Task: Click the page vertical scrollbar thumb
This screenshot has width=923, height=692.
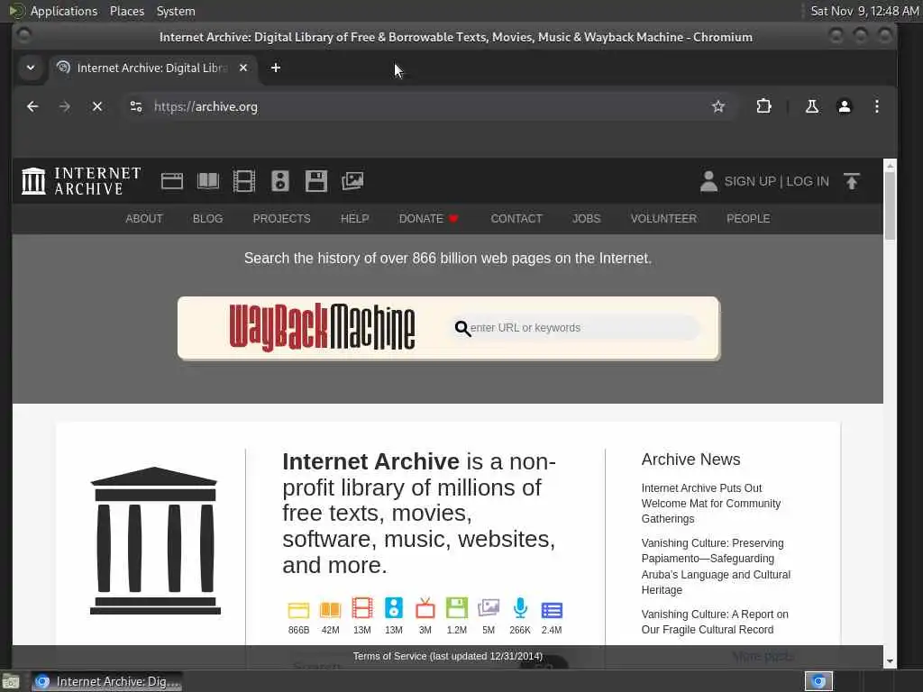Action: click(890, 205)
